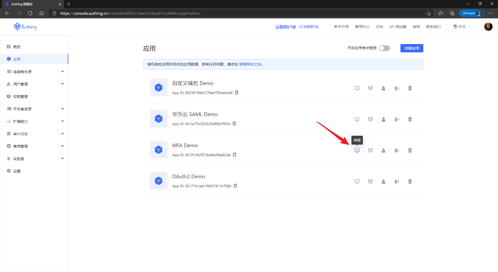
Task: Open settings sliders icon for 华为云 SAML Demo
Action: pyautogui.click(x=370, y=119)
